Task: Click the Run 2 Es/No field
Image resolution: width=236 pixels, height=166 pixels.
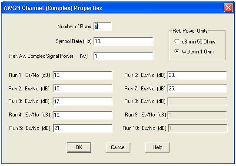Action: 83,89
